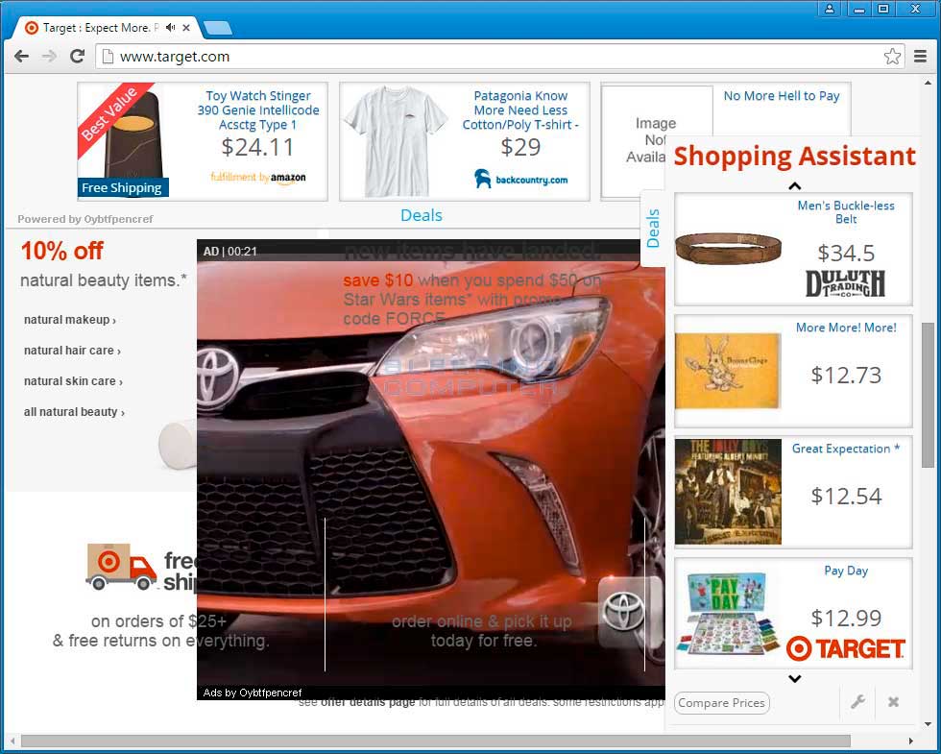Show more deals with the down chevron
Image resolution: width=941 pixels, height=754 pixels.
pyautogui.click(x=795, y=679)
